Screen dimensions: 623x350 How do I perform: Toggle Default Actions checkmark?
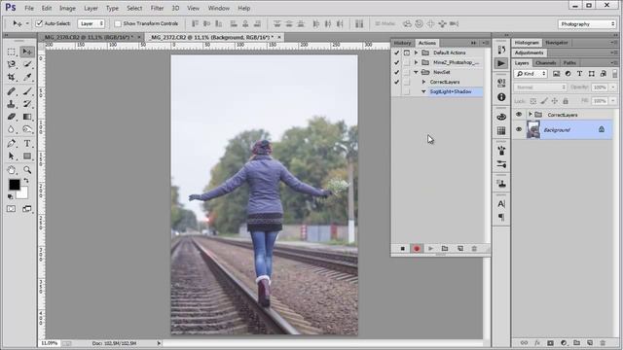pos(396,52)
